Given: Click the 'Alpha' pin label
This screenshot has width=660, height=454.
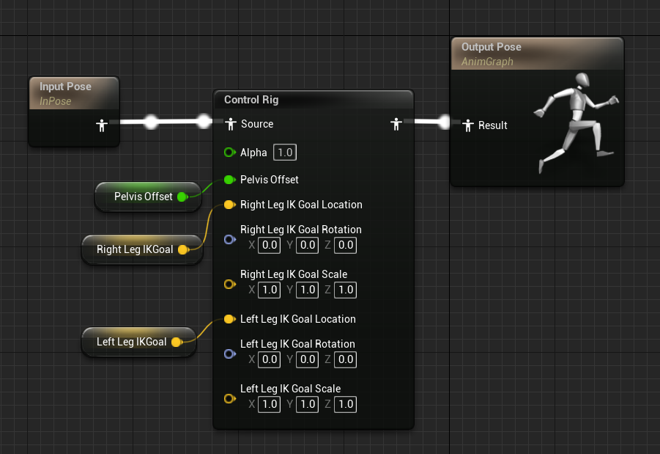Looking at the screenshot, I should (x=253, y=153).
